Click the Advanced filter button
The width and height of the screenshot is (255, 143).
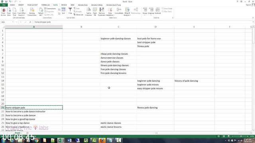pyautogui.click(x=78, y=15)
